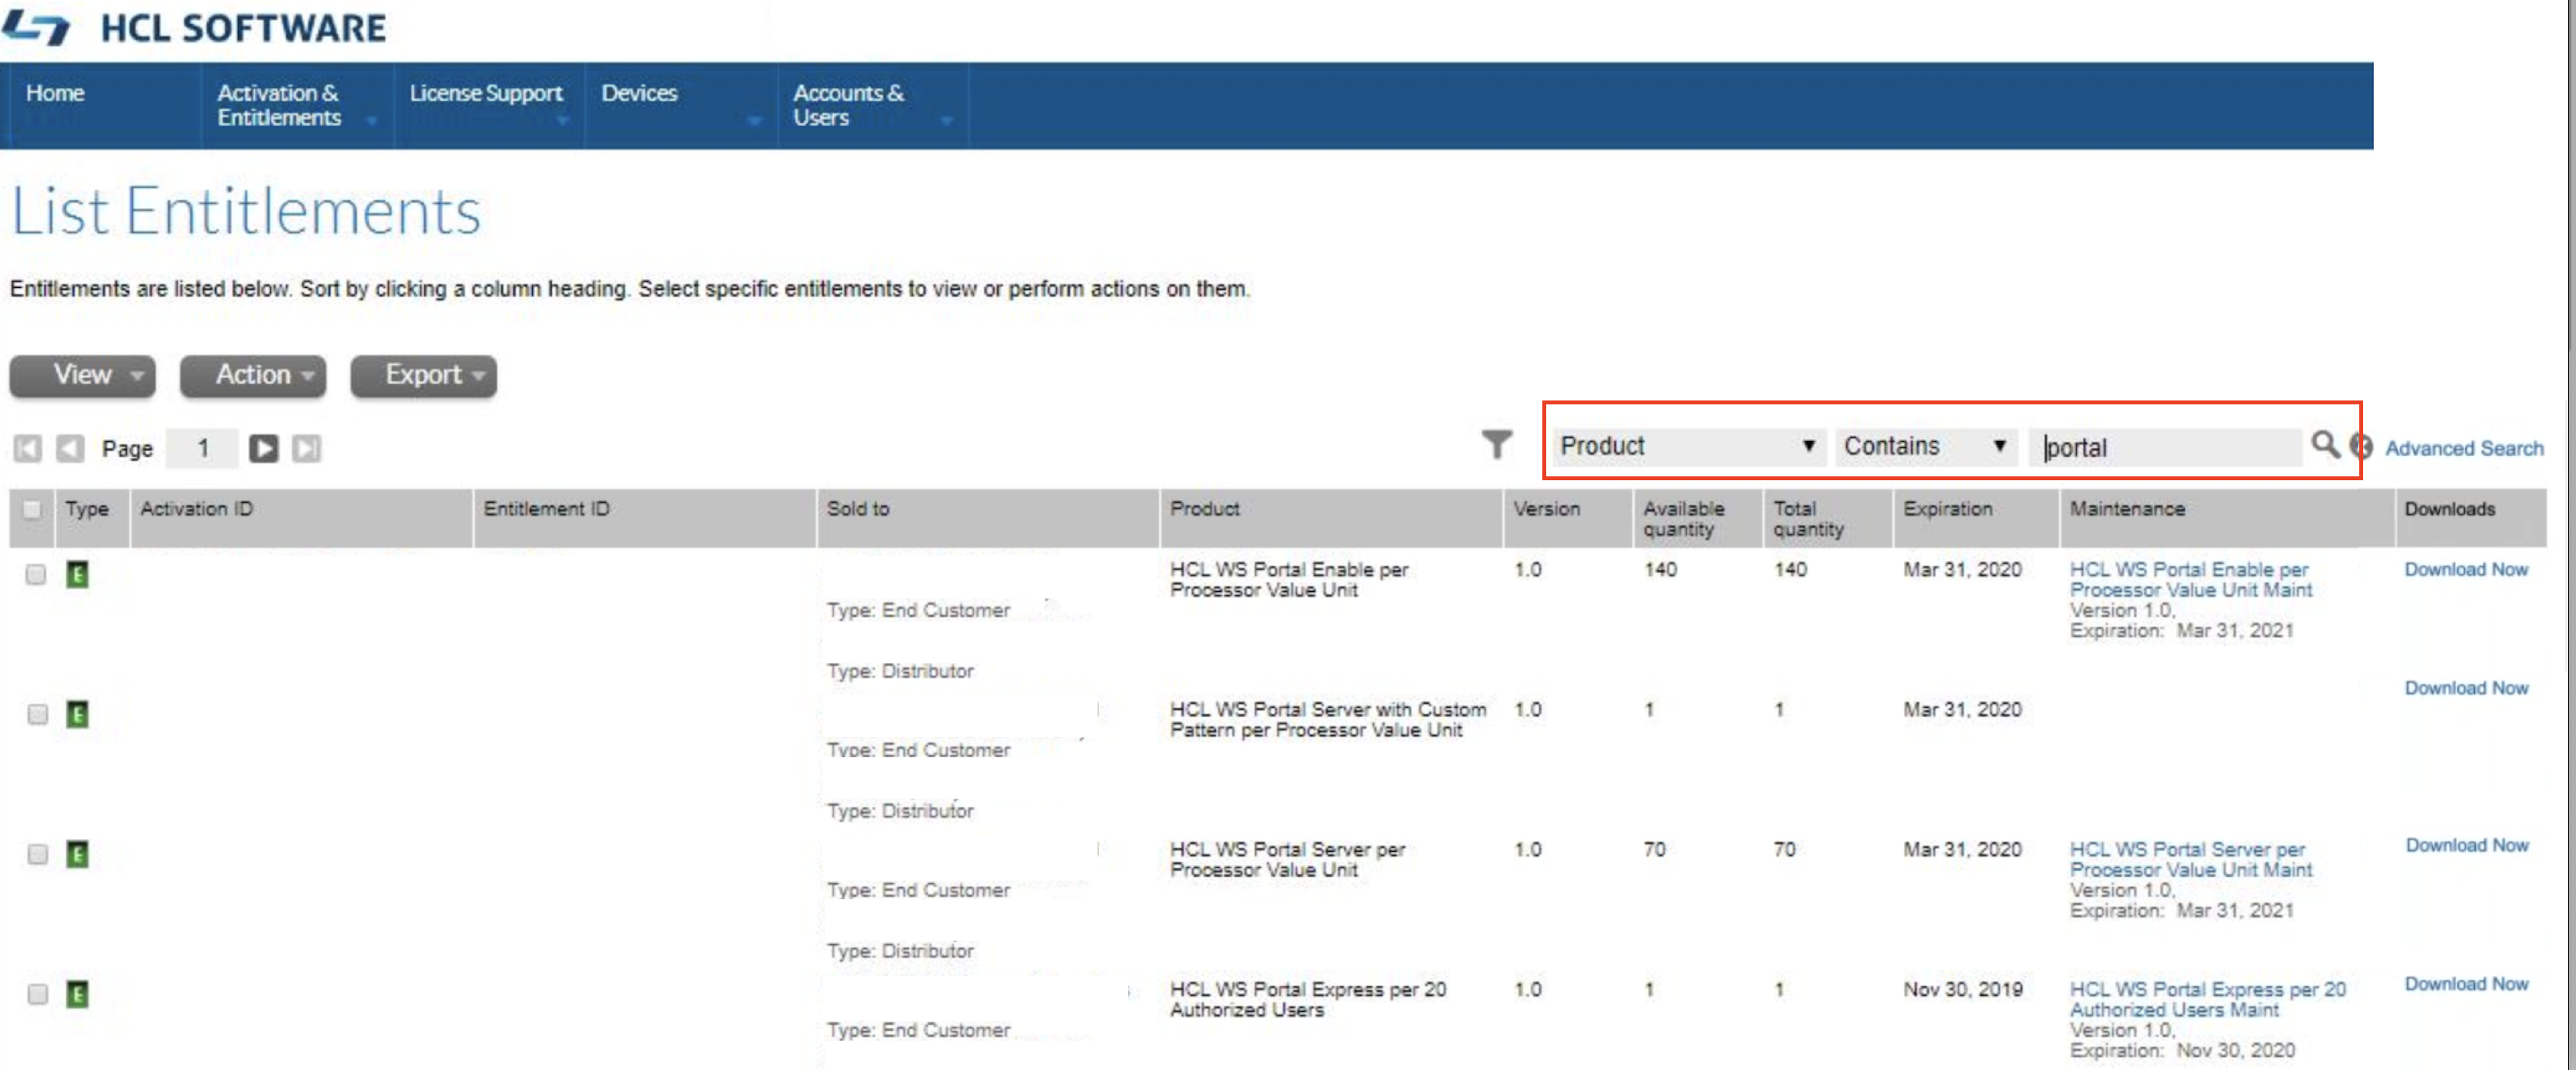Click the Advanced Search link
The height and width of the screenshot is (1070, 2576).
(x=2463, y=449)
